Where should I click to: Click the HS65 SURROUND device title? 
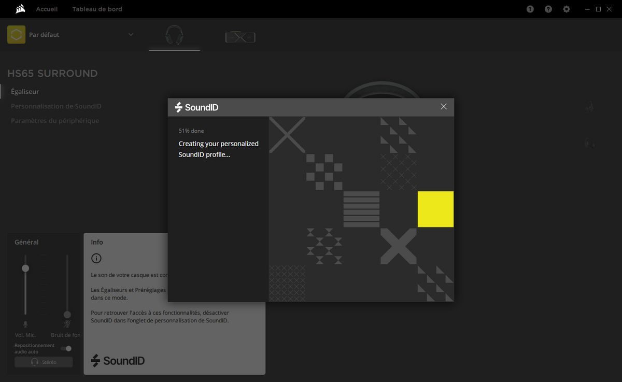point(52,74)
